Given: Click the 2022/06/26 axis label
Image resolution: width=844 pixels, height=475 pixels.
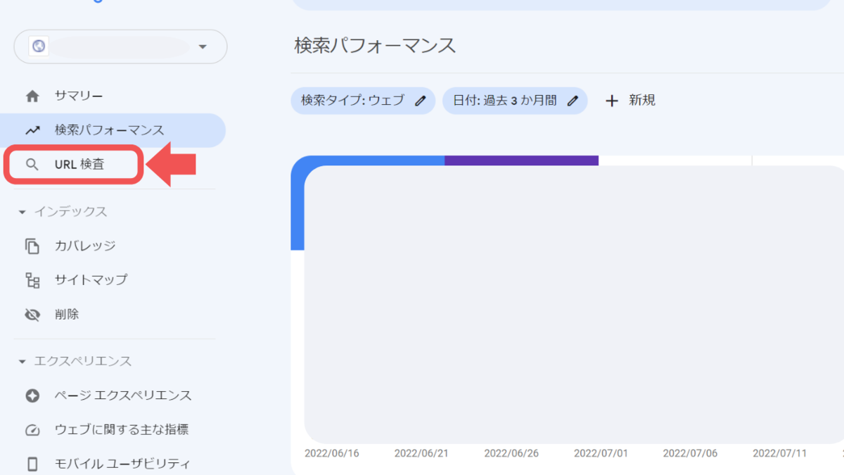Looking at the screenshot, I should (511, 453).
